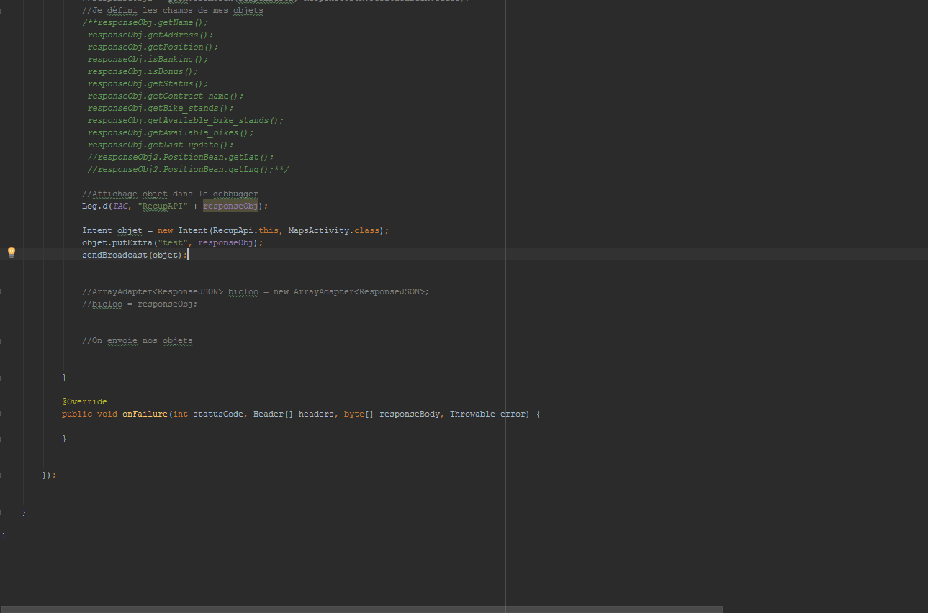Screen dimensions: 928x613
Task: Click the "//bicloo = responseObj;" comment
Action: pyautogui.click(x=140, y=304)
